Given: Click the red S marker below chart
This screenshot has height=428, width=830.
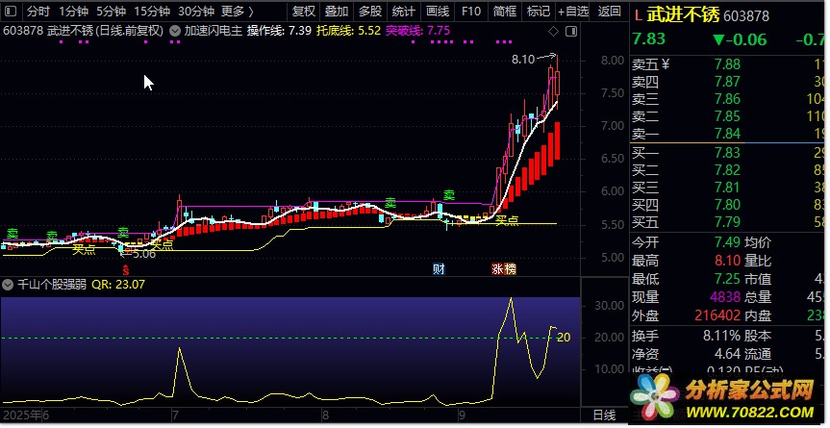Looking at the screenshot, I should click(x=125, y=268).
